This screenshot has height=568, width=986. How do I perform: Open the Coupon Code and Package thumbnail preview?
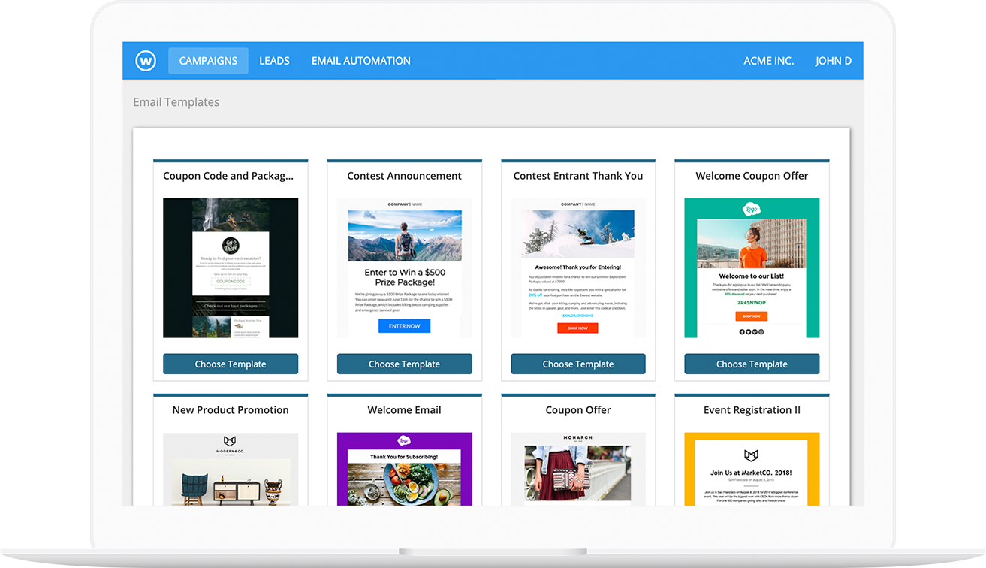[x=231, y=268]
